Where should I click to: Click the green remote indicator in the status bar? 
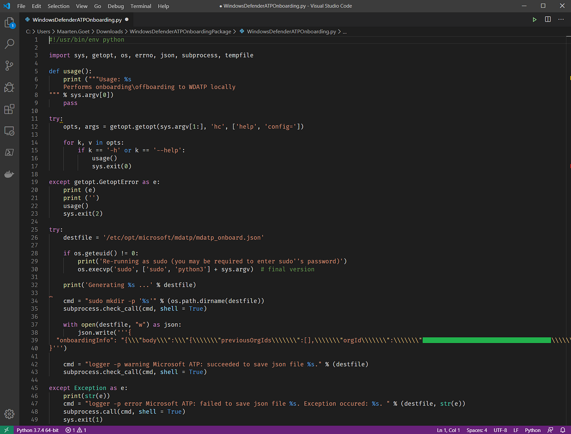pos(7,430)
